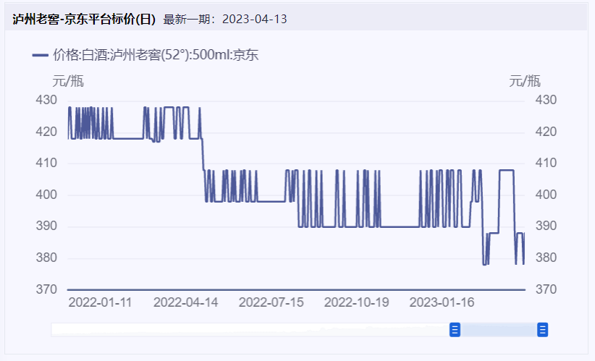Viewport: 595px width, 361px height.
Task: Click the x-axis date label 2022-01-11
Action: pos(100,302)
